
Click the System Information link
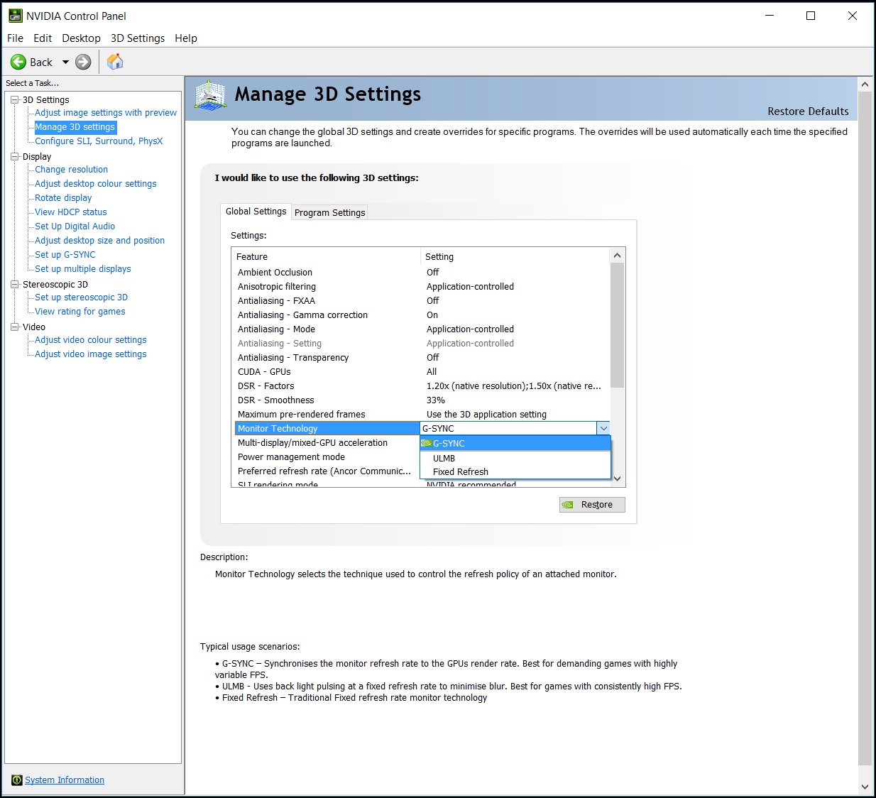pyautogui.click(x=65, y=780)
